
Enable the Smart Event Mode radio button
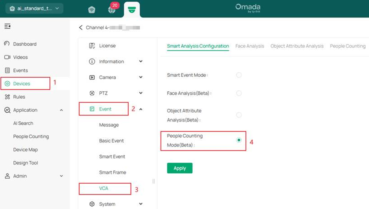pos(239,75)
